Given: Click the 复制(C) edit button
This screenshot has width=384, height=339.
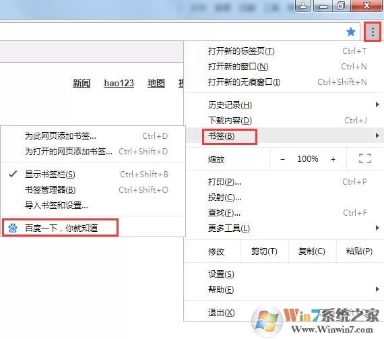Looking at the screenshot, I should tap(312, 251).
